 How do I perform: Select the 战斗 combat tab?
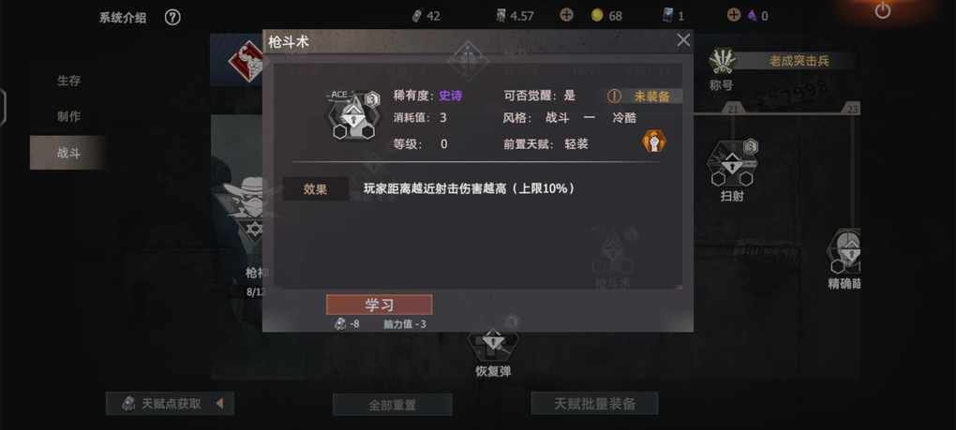click(x=68, y=153)
